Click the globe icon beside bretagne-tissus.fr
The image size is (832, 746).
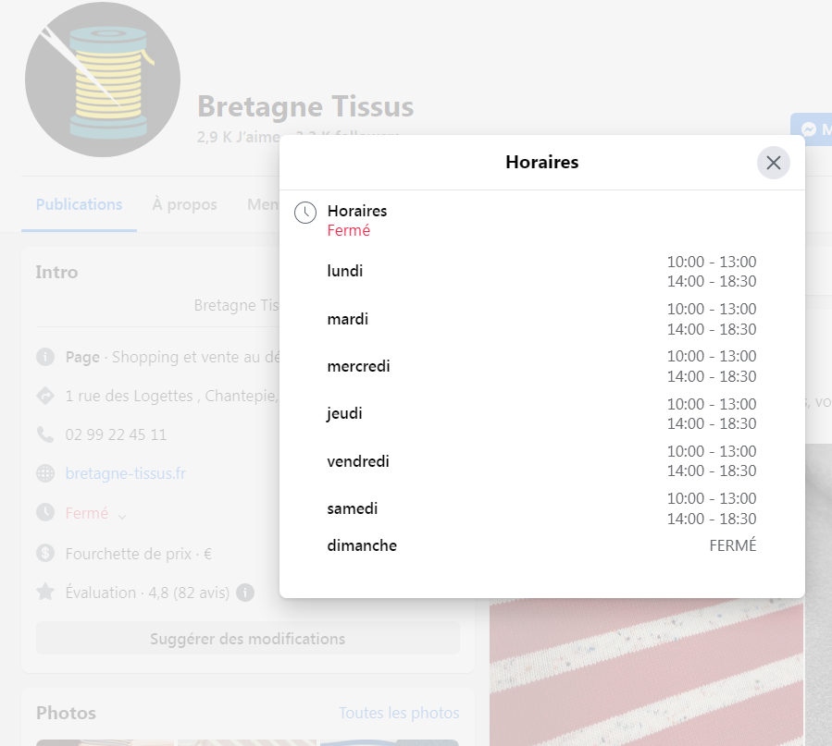point(45,473)
